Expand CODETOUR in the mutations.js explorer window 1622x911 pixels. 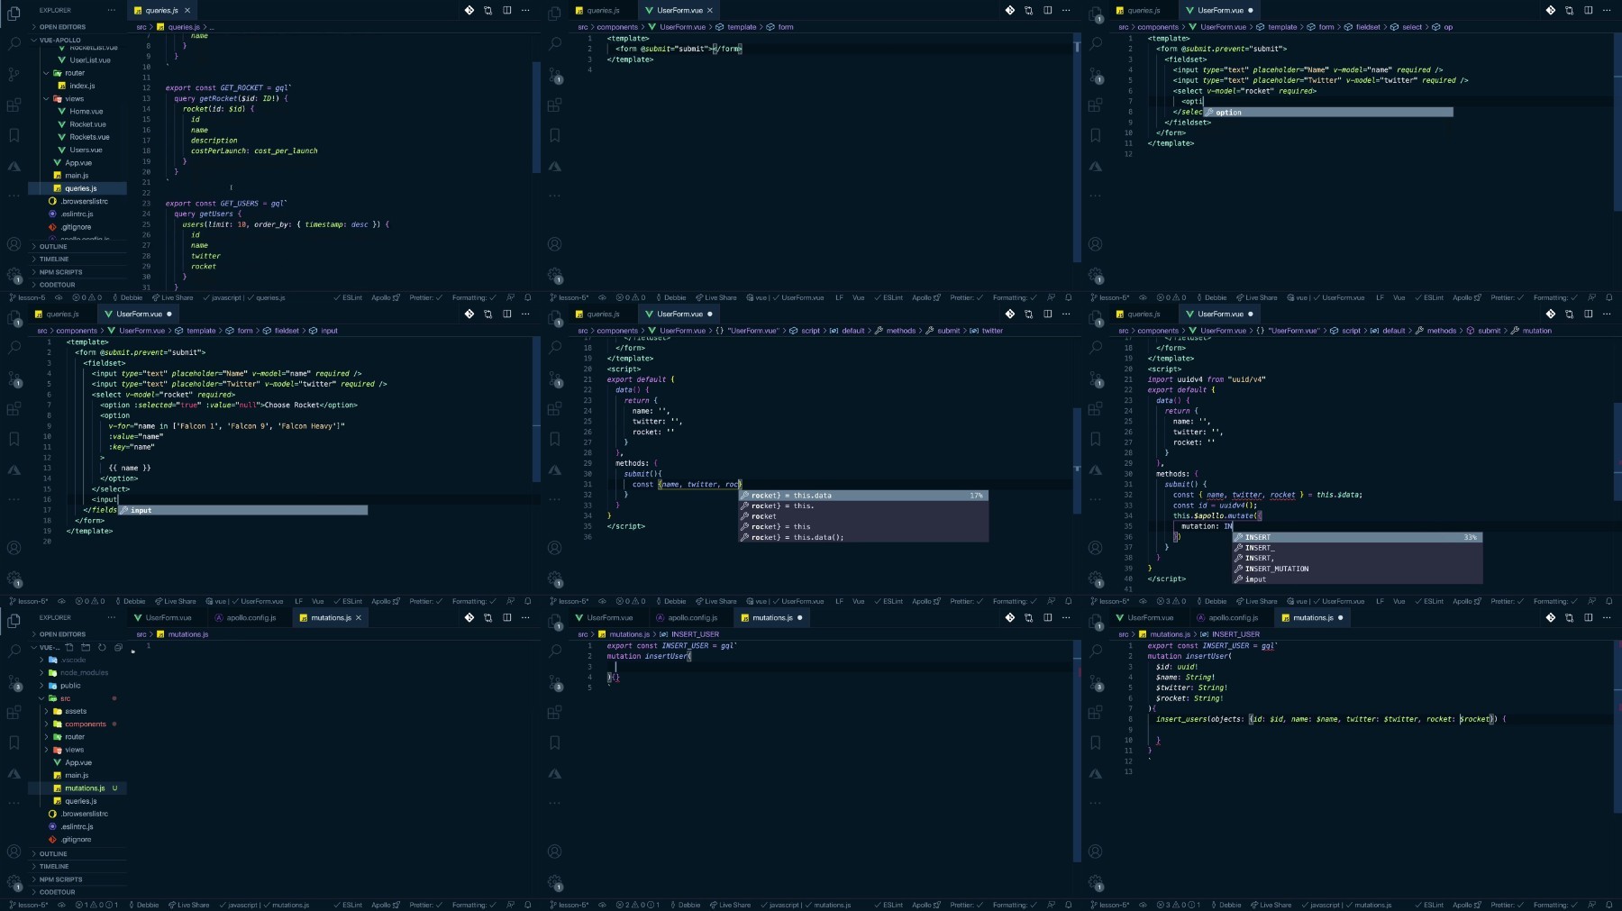(77, 892)
